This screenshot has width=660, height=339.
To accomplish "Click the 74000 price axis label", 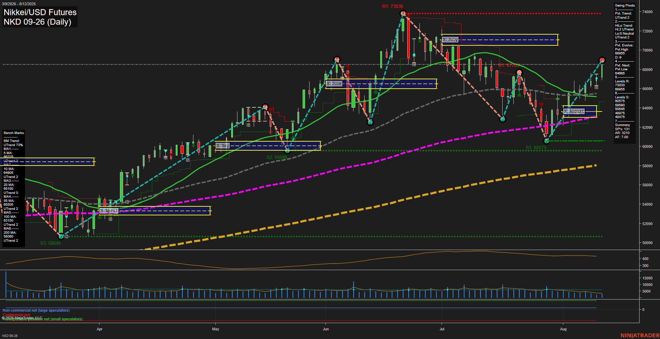I will [648, 12].
